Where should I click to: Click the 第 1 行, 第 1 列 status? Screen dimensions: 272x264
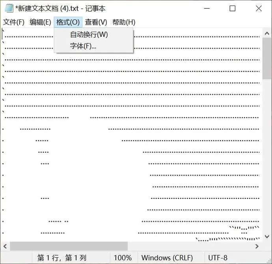62,258
